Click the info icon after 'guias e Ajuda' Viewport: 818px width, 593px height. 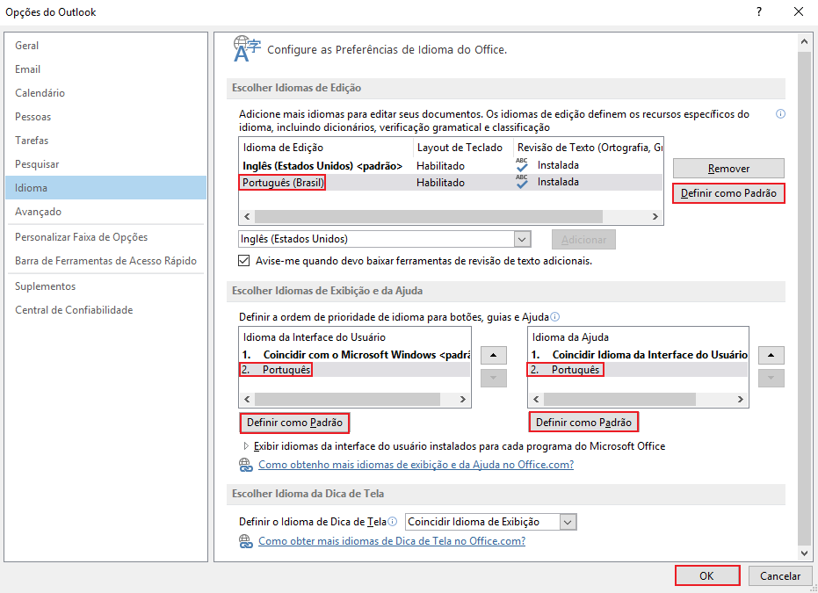555,316
